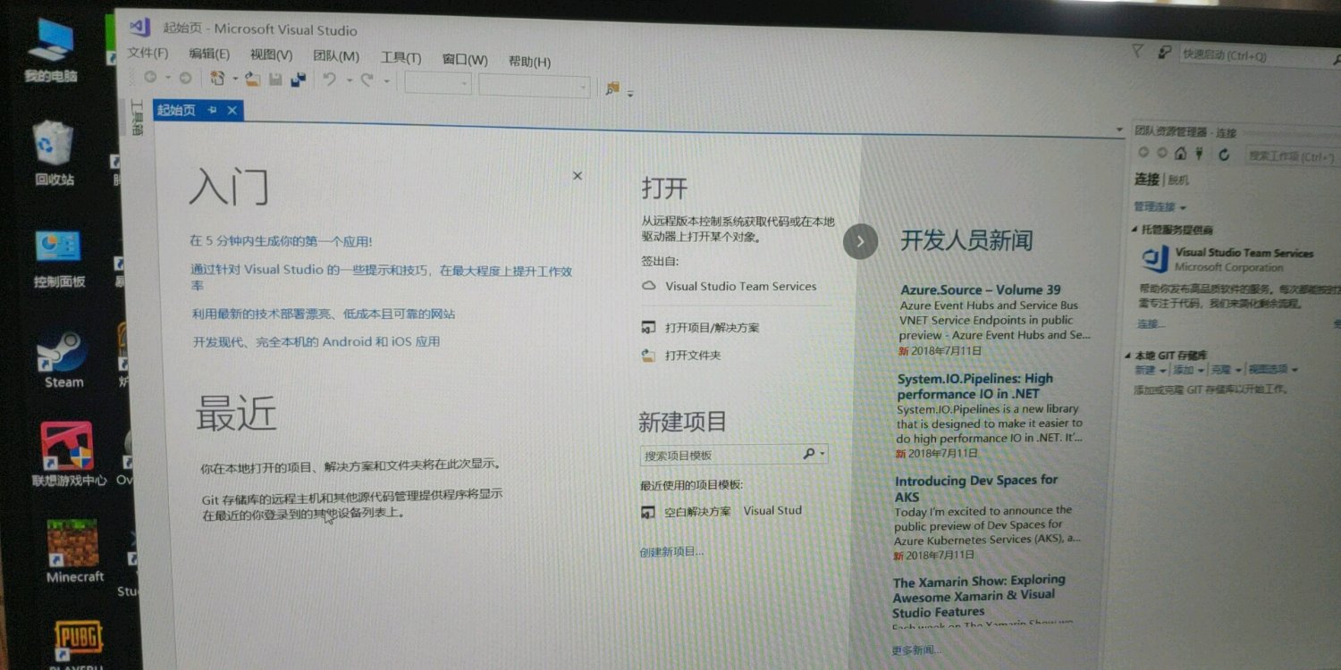Open the solution platforms combo box
Image resolution: width=1341 pixels, height=670 pixels.
coord(535,87)
